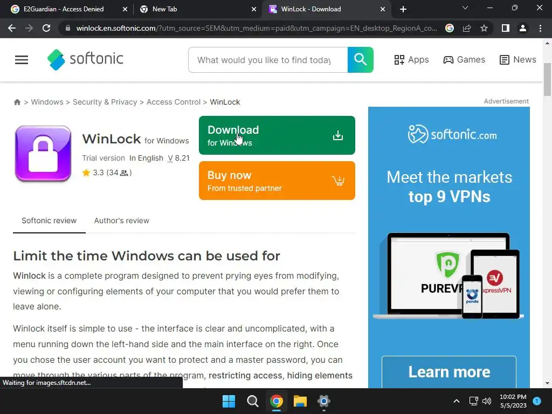The image size is (552, 414).
Task: Select the Softonic review tab
Action: tap(49, 220)
